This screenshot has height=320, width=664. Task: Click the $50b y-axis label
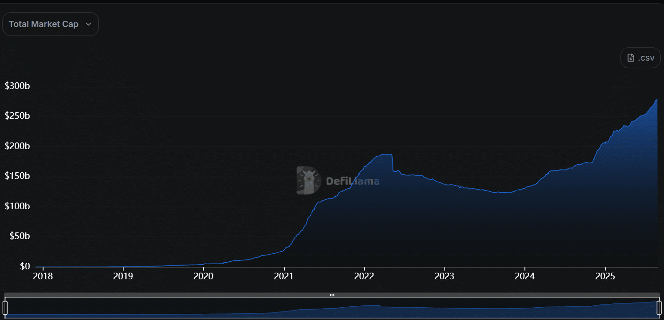pos(20,237)
